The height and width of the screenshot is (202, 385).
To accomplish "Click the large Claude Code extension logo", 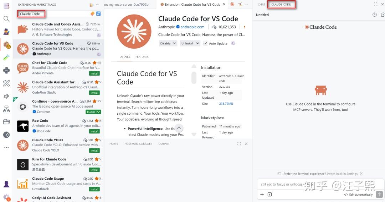I will (134, 31).
